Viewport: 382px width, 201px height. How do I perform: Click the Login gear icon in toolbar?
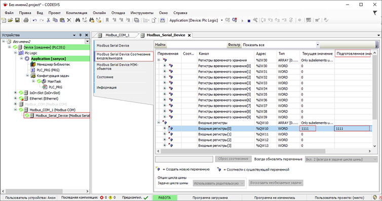pyautogui.click(x=227, y=20)
